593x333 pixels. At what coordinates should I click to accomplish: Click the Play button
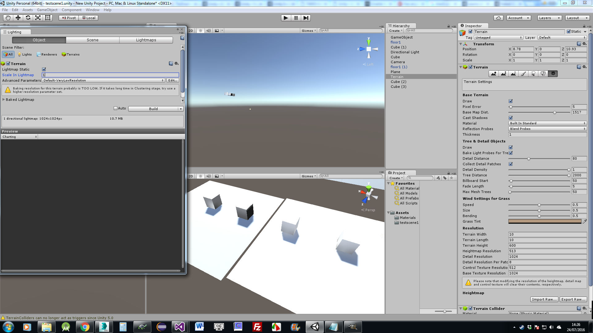pyautogui.click(x=286, y=18)
